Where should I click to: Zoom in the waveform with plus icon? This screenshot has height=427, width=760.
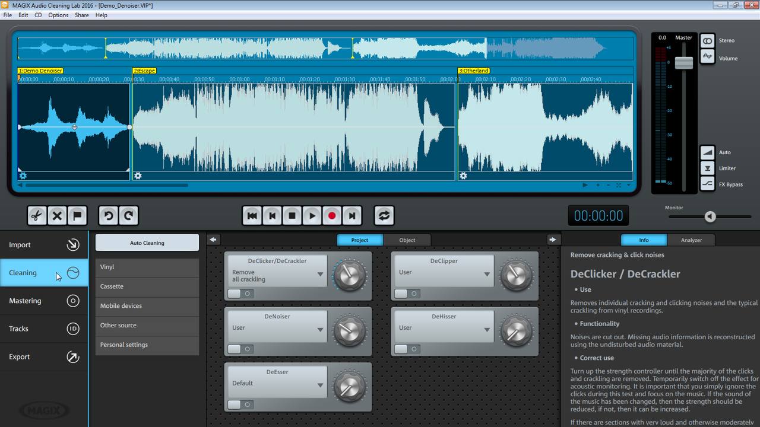598,185
